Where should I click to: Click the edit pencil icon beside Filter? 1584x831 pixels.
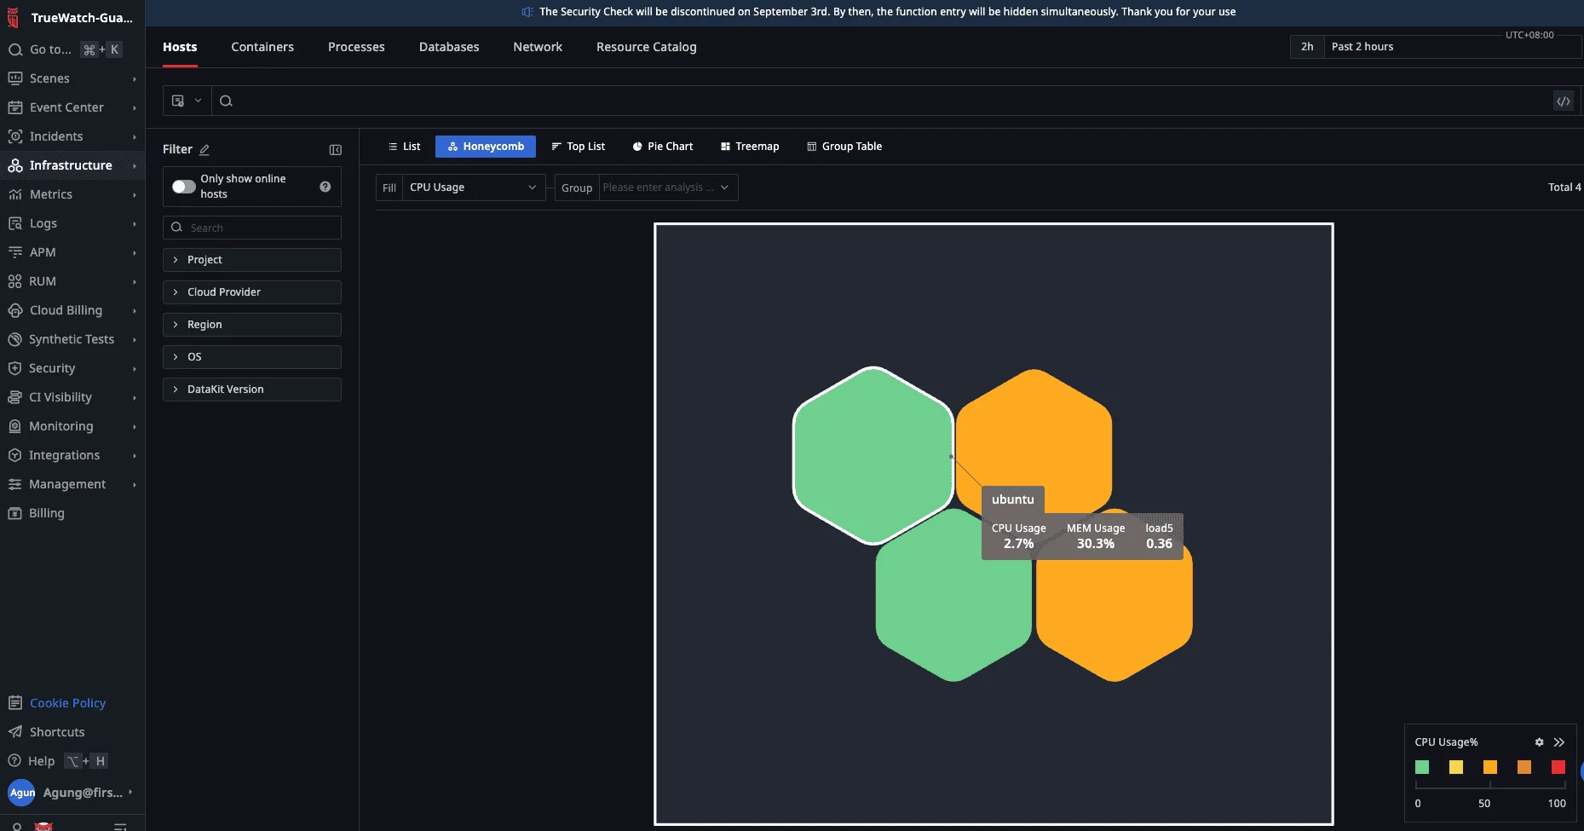pyautogui.click(x=204, y=149)
